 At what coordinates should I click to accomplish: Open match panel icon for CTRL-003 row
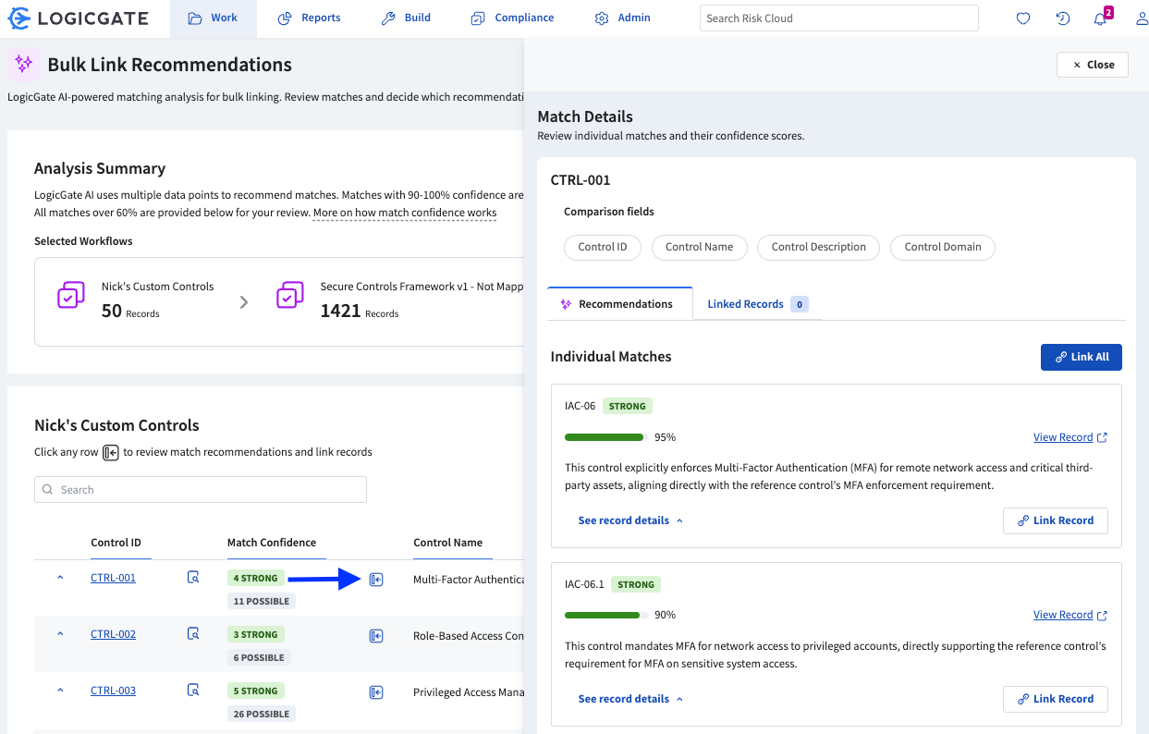point(376,692)
